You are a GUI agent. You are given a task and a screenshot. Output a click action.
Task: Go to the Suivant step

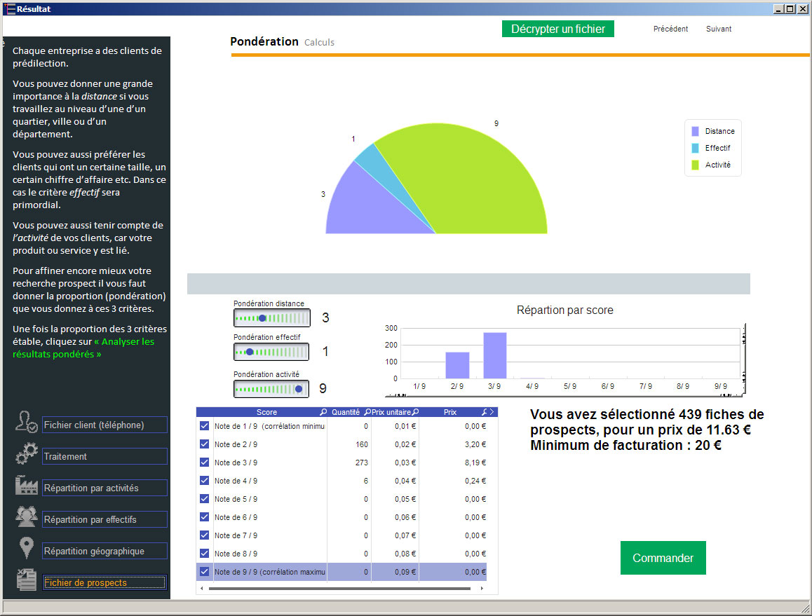(719, 29)
